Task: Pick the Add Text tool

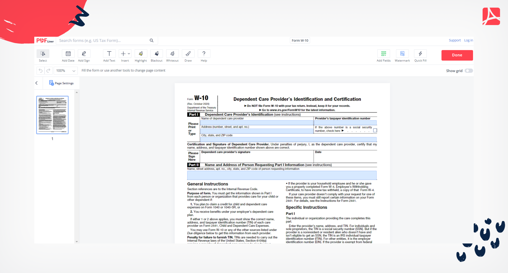Action: click(x=109, y=54)
